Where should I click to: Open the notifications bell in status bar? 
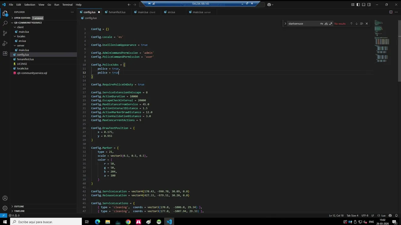click(397, 215)
